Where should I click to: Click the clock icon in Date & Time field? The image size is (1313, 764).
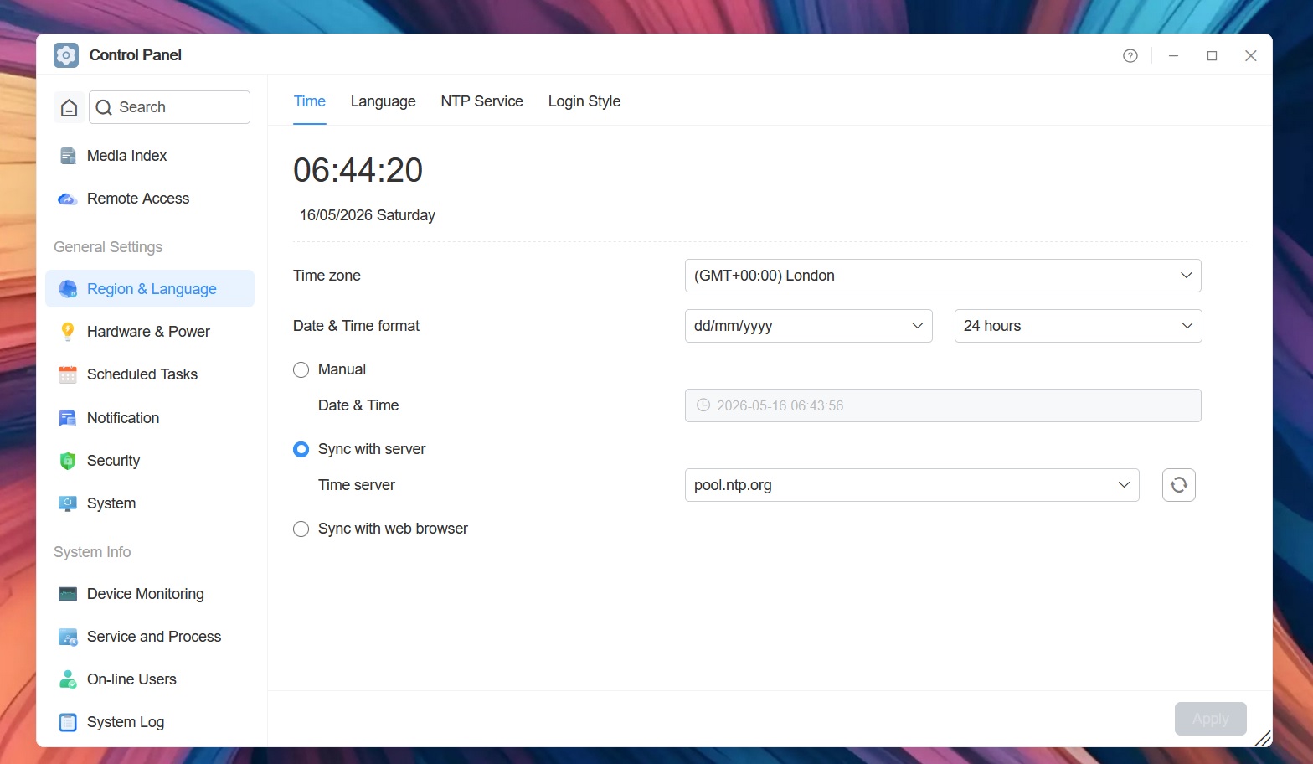click(703, 405)
